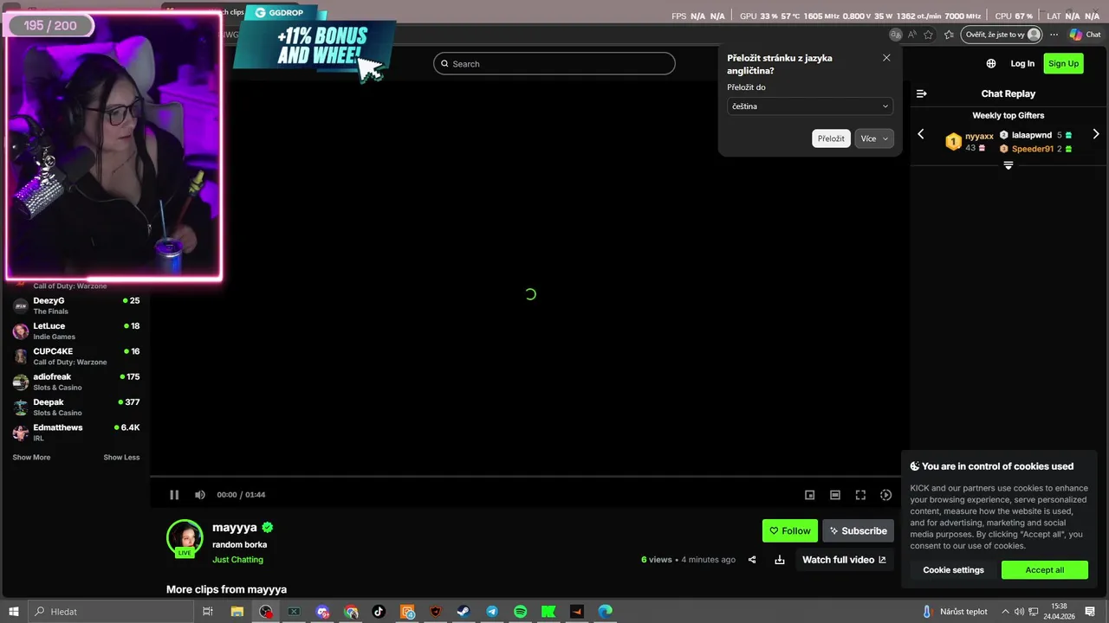
Task: Open Deepak channel in the sidebar
Action: (76, 407)
